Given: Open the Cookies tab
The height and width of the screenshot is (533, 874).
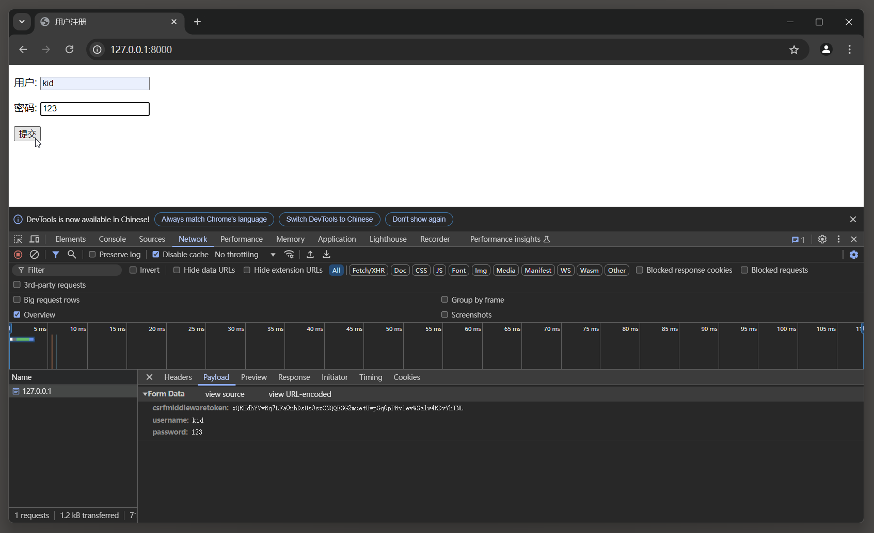Looking at the screenshot, I should (407, 377).
